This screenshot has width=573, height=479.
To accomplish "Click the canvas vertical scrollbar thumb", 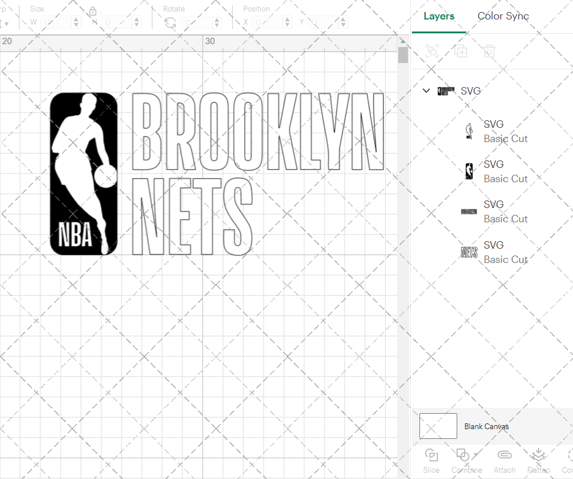I will coord(403,55).
